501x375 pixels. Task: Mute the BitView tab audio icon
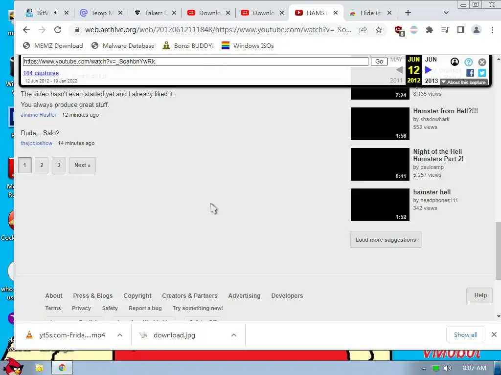(x=56, y=13)
